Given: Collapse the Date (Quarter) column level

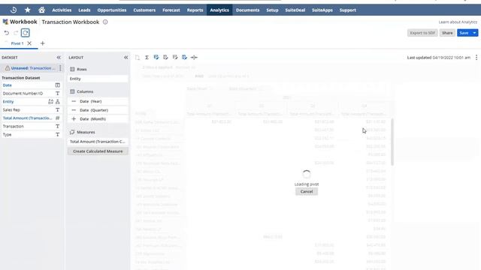Looking at the screenshot, I should click(74, 110).
